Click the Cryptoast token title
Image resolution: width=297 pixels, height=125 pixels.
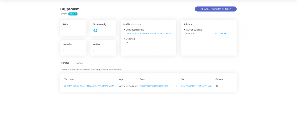(69, 9)
